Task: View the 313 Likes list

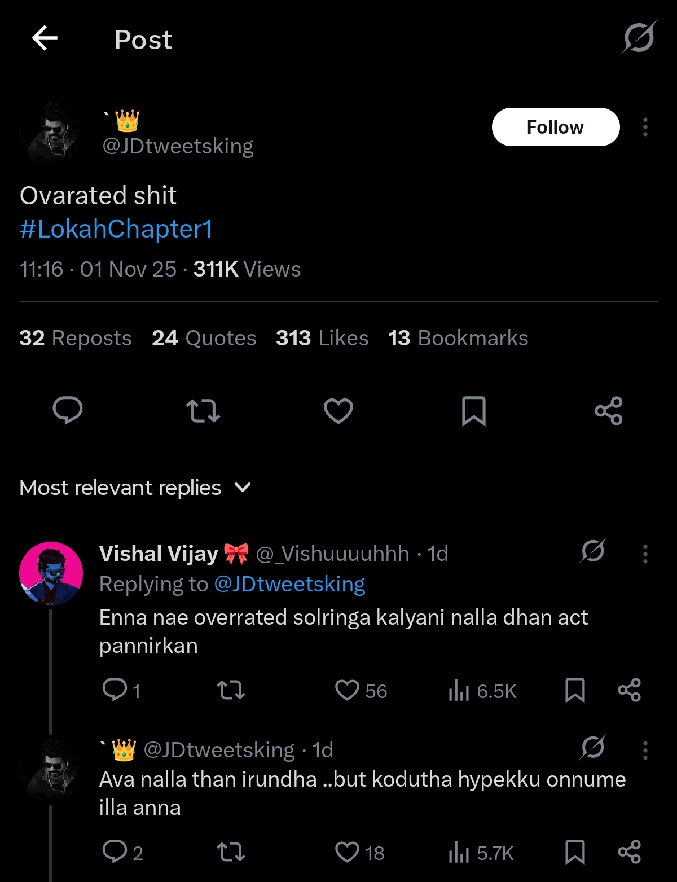Action: [x=322, y=338]
